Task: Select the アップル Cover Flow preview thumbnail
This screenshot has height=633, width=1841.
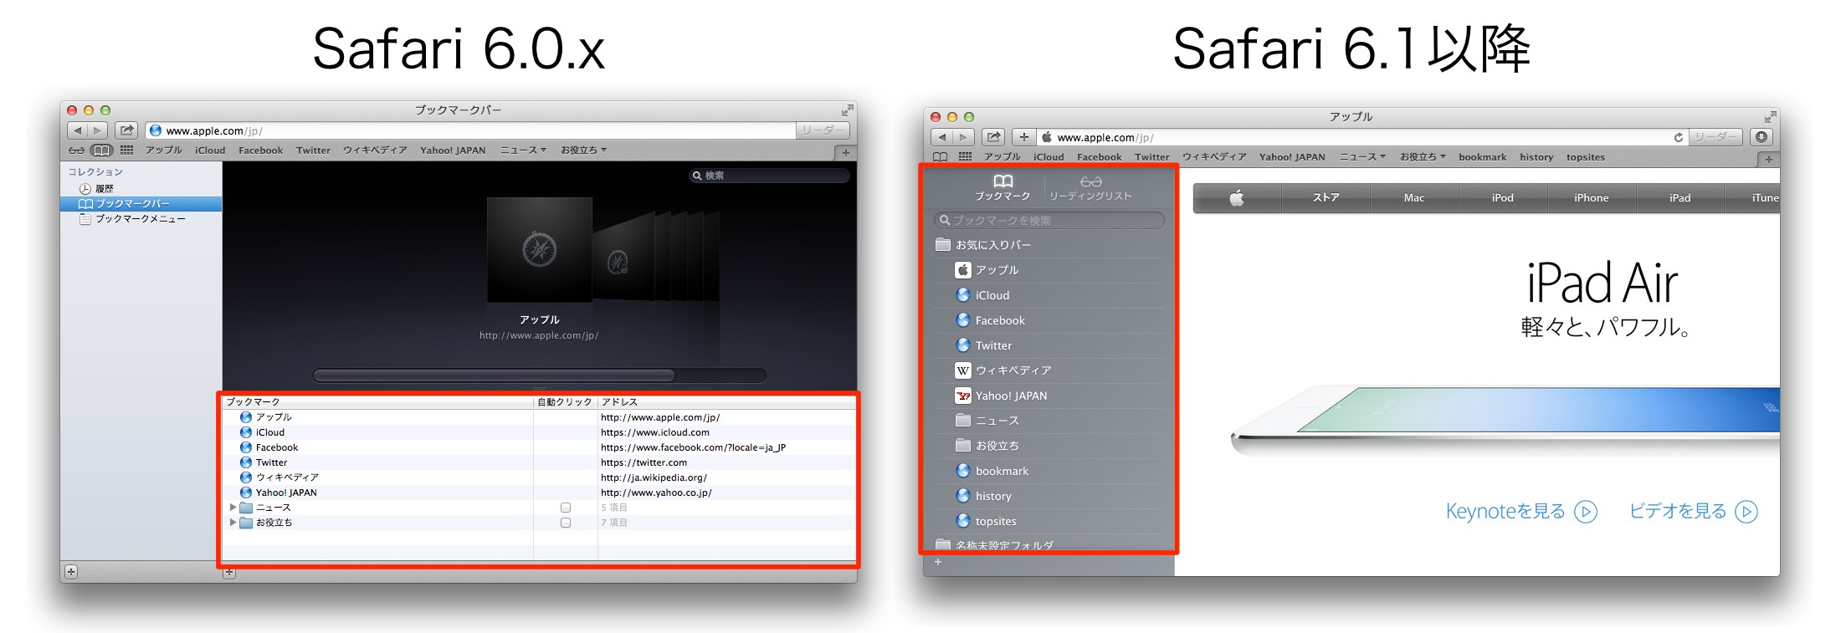Action: tap(540, 250)
